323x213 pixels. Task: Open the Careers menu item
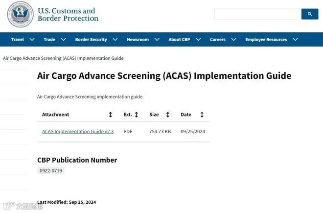point(217,39)
